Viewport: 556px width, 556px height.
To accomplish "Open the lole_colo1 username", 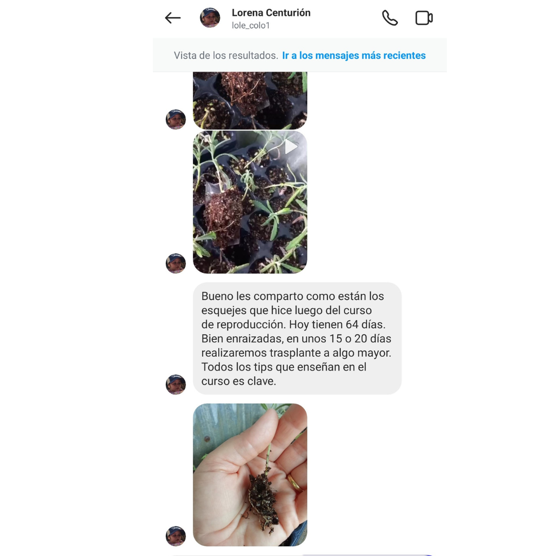I will click(x=251, y=26).
